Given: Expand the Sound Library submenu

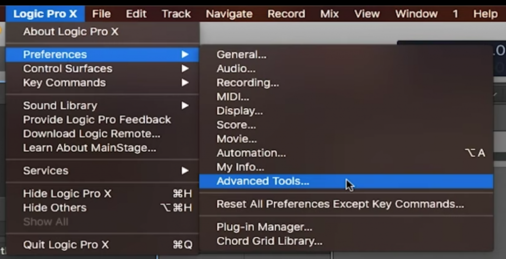Looking at the screenshot, I should click(102, 106).
